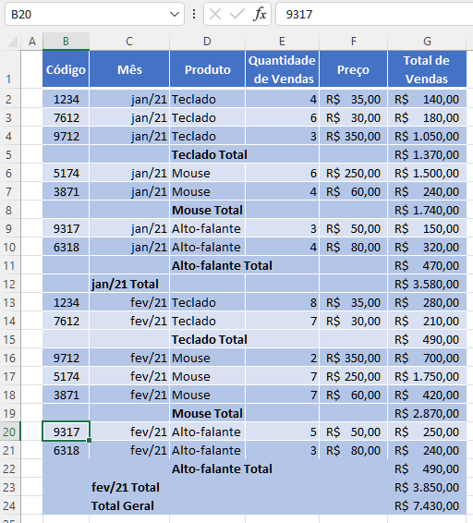
Task: Click code 3871 in row 18
Action: coord(66,395)
